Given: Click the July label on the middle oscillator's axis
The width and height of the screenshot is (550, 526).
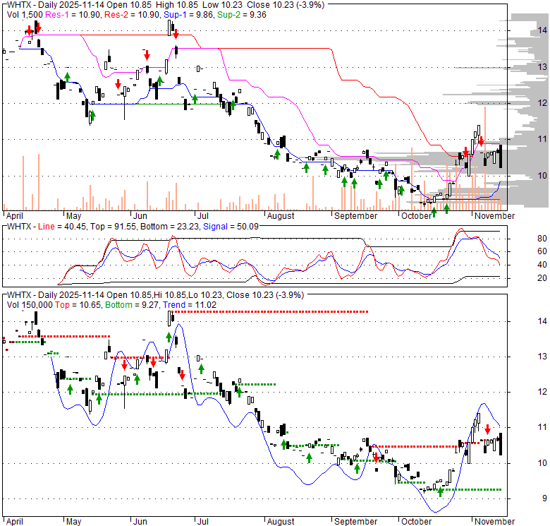Looking at the screenshot, I should (203, 215).
